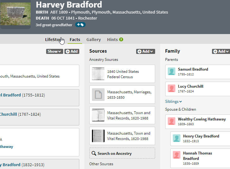This screenshot has height=169, width=230.
Task: Click Henry Clay Bradford's avatar icon
Action: (177, 138)
